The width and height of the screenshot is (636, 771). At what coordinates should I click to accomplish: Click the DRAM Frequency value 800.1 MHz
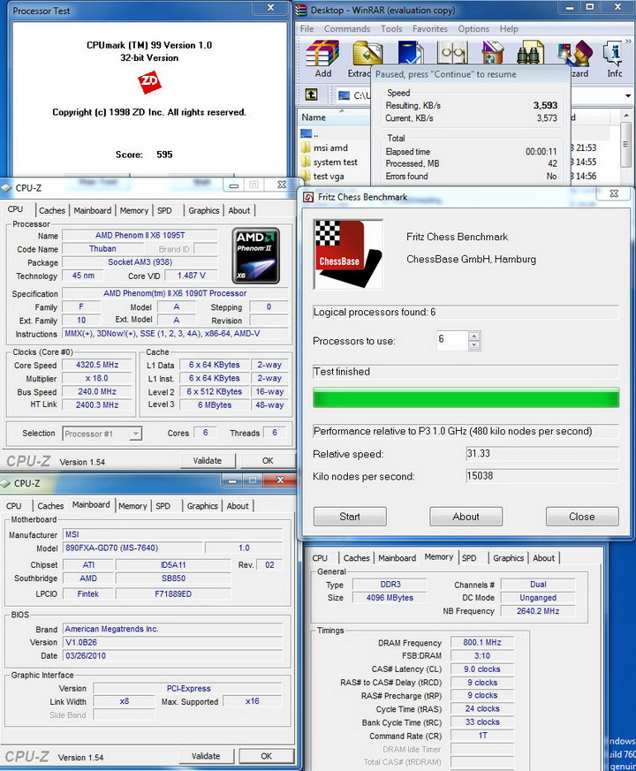pyautogui.click(x=482, y=642)
